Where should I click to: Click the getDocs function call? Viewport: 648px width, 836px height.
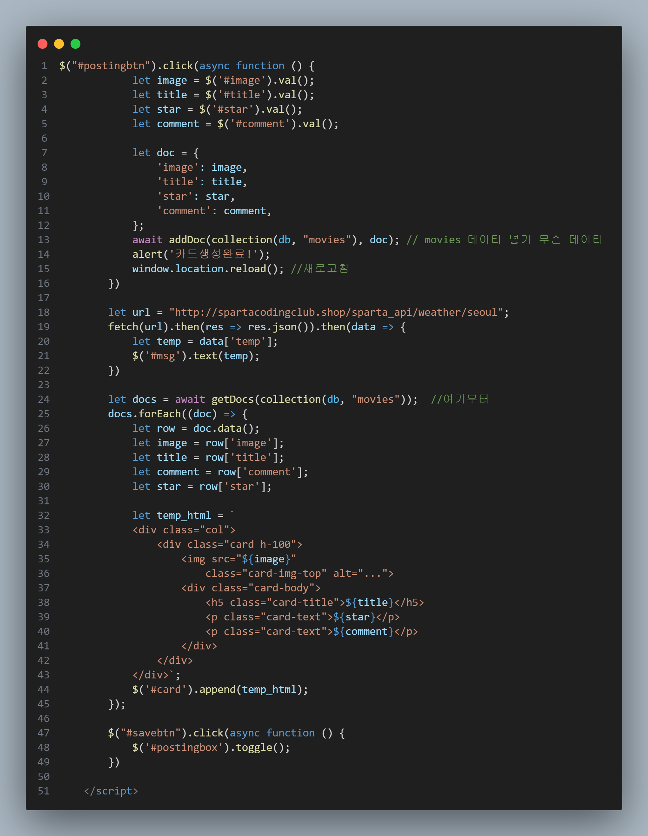point(232,400)
